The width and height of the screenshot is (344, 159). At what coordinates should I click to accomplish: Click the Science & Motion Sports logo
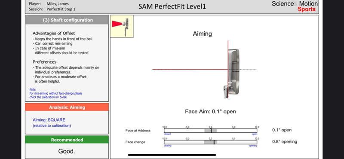295,6
